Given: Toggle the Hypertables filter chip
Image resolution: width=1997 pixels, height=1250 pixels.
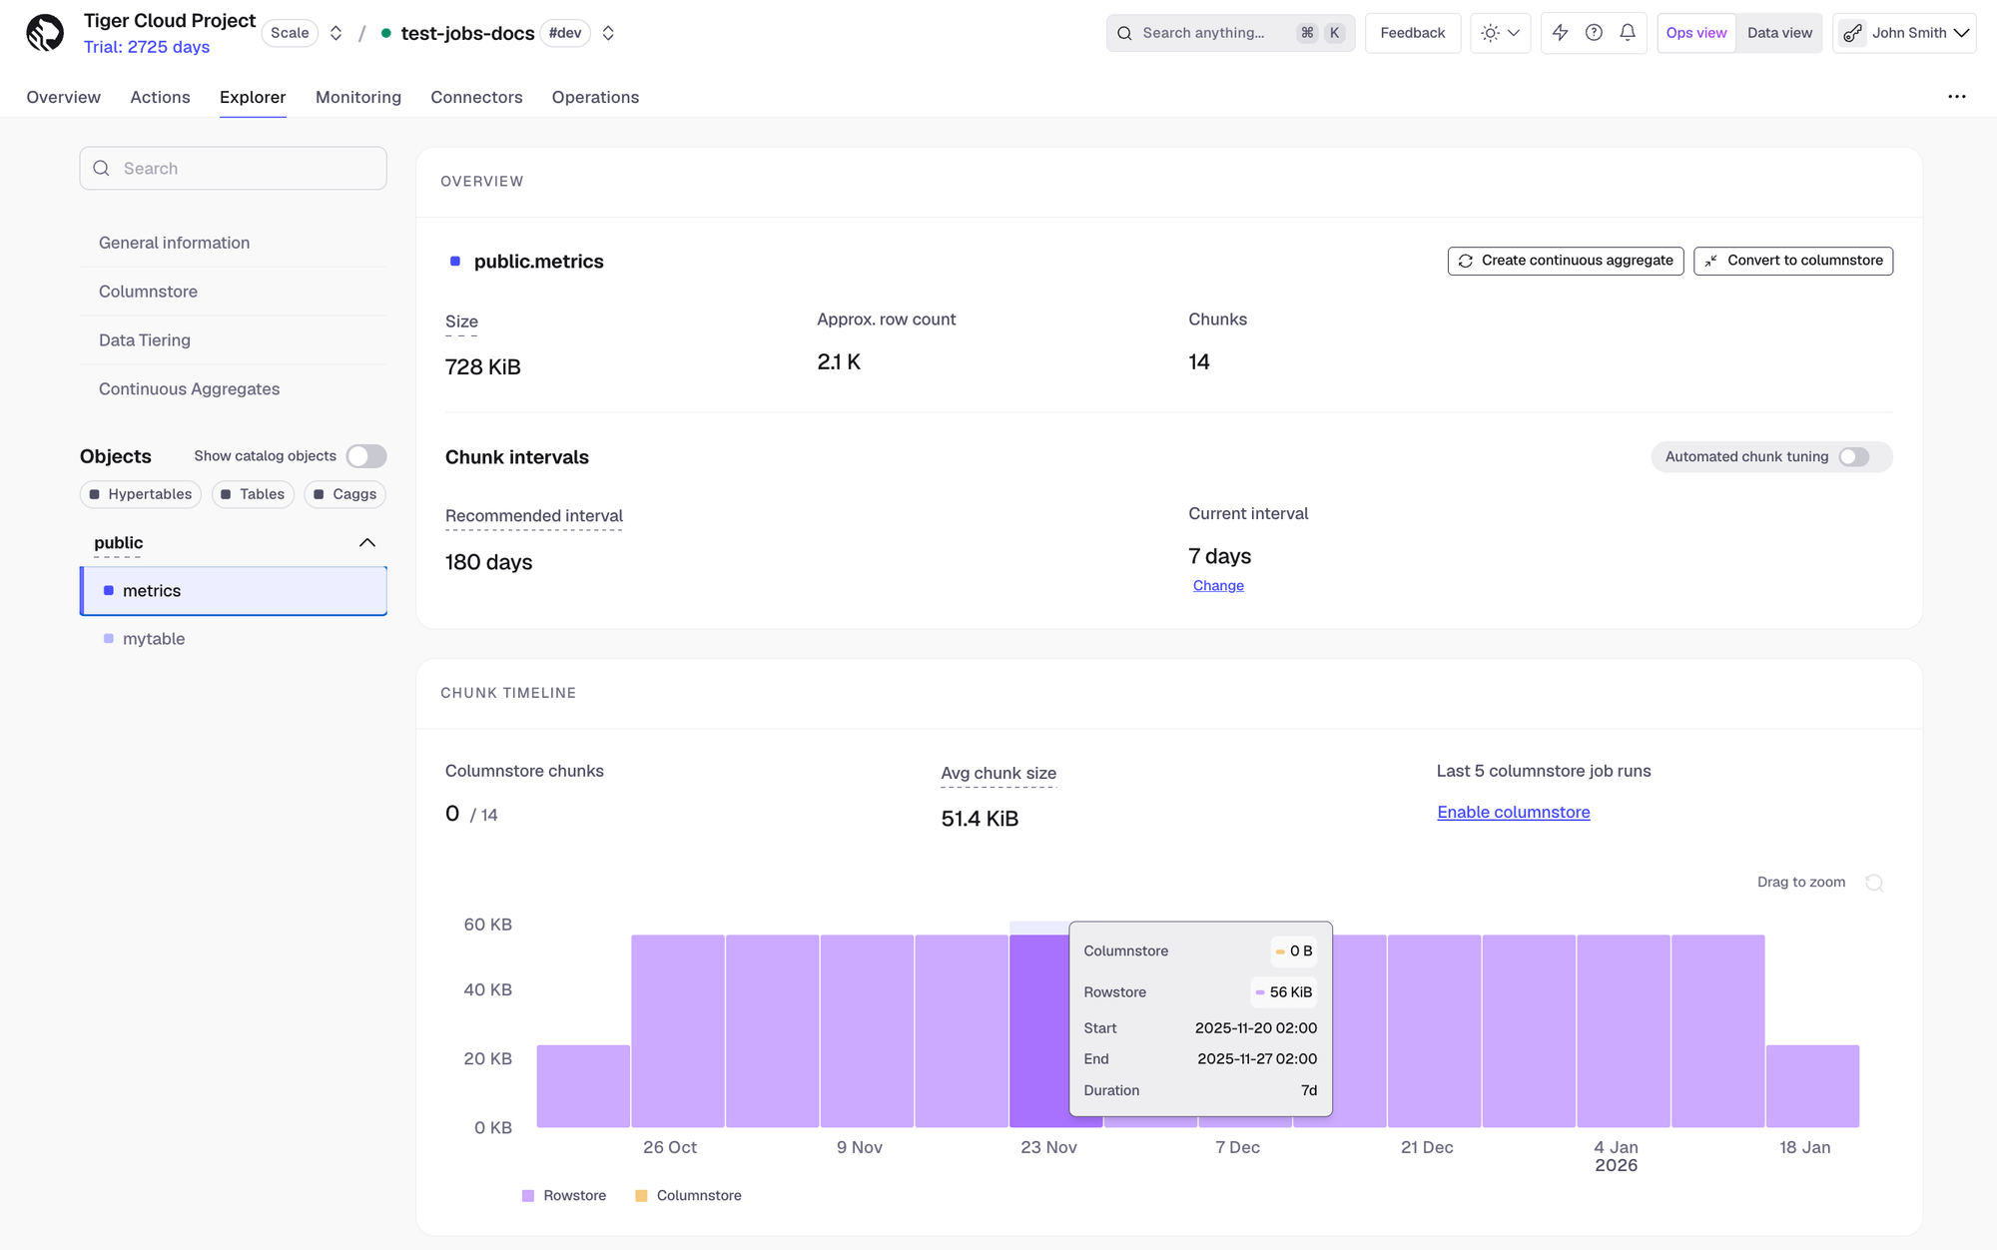Looking at the screenshot, I should point(141,494).
